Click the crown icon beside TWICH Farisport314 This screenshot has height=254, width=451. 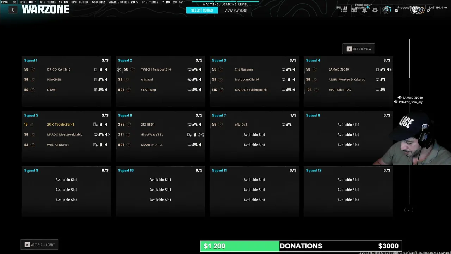pos(119,69)
